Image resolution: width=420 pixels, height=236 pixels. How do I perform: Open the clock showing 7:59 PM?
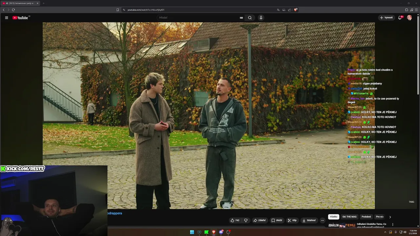click(x=413, y=232)
